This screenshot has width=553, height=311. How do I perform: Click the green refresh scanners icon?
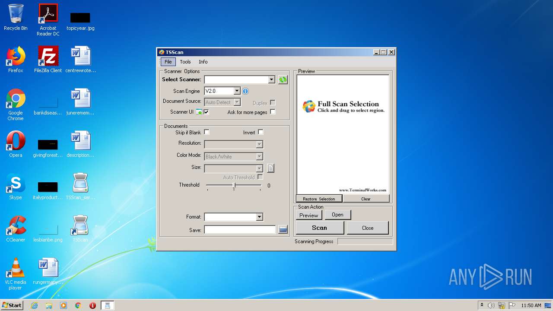click(x=283, y=79)
